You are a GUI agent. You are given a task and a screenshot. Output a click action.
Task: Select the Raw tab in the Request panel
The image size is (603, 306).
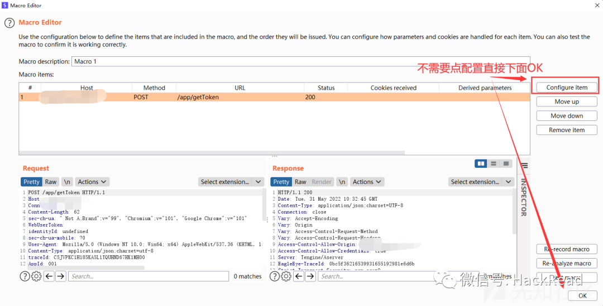click(51, 182)
